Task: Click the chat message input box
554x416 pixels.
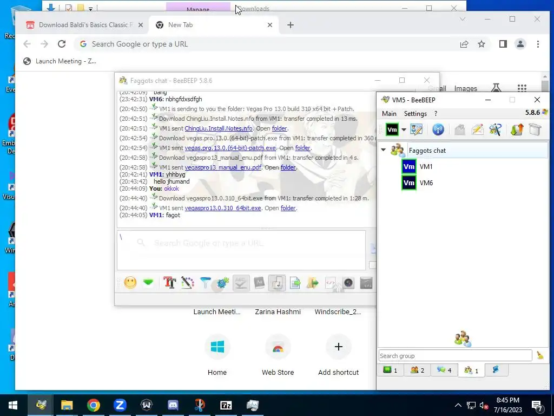Action: (x=241, y=250)
